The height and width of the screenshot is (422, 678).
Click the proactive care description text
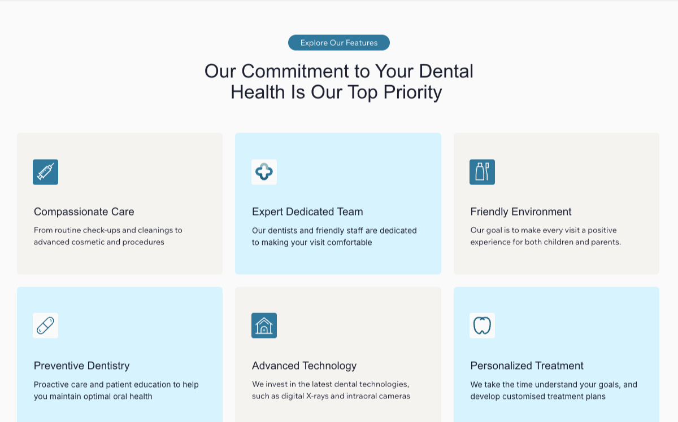coord(116,390)
